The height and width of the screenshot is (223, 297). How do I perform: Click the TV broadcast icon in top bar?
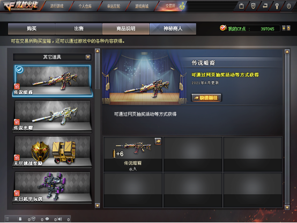241,6
